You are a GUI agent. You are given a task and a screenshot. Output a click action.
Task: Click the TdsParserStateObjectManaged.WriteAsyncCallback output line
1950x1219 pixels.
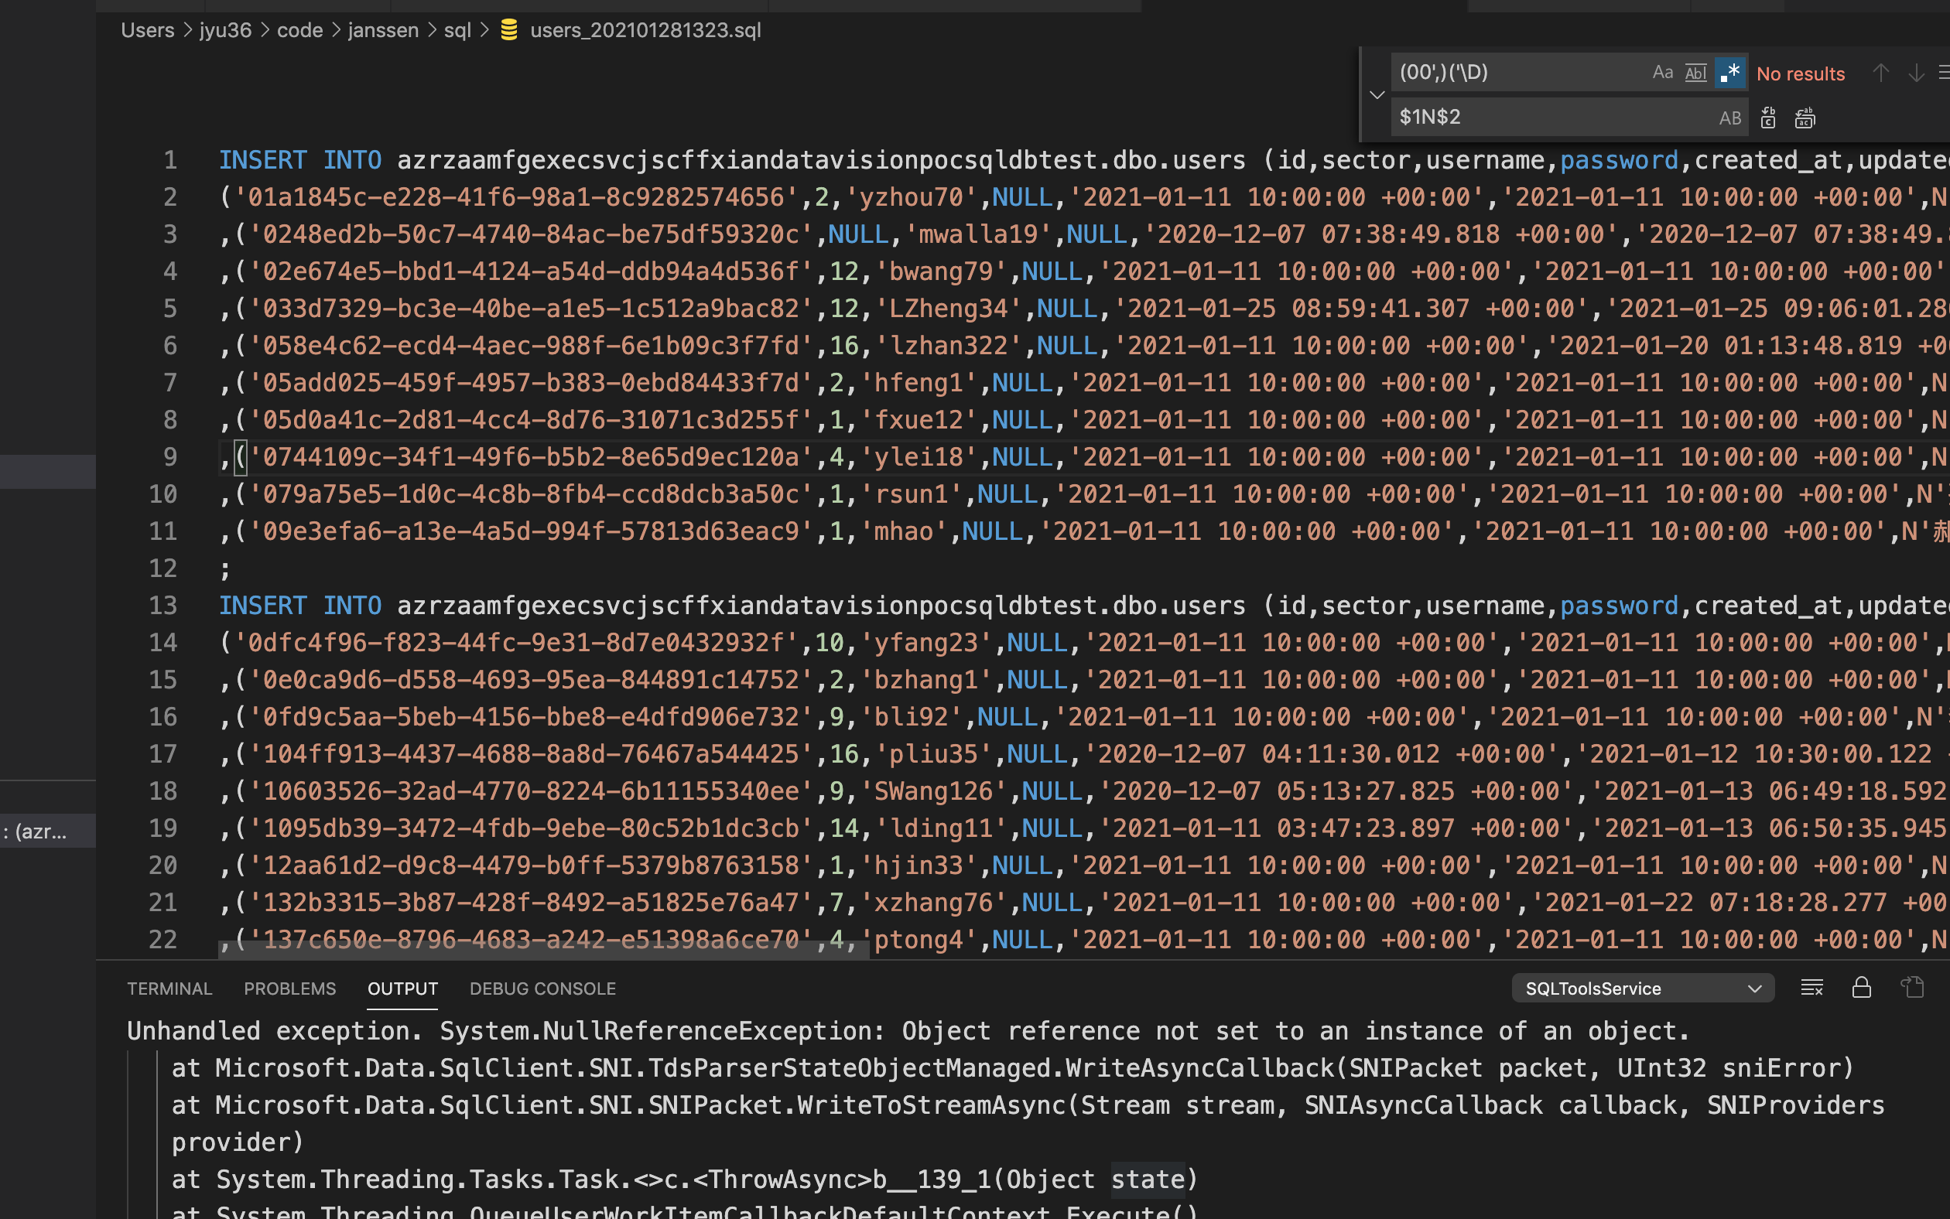(1012, 1068)
